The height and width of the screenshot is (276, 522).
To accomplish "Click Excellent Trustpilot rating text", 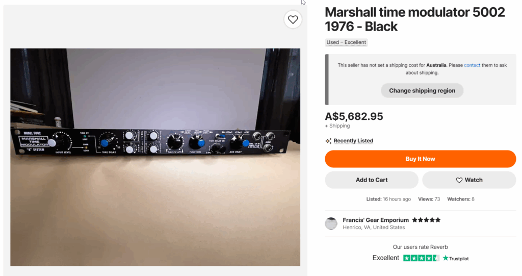I will coord(386,258).
